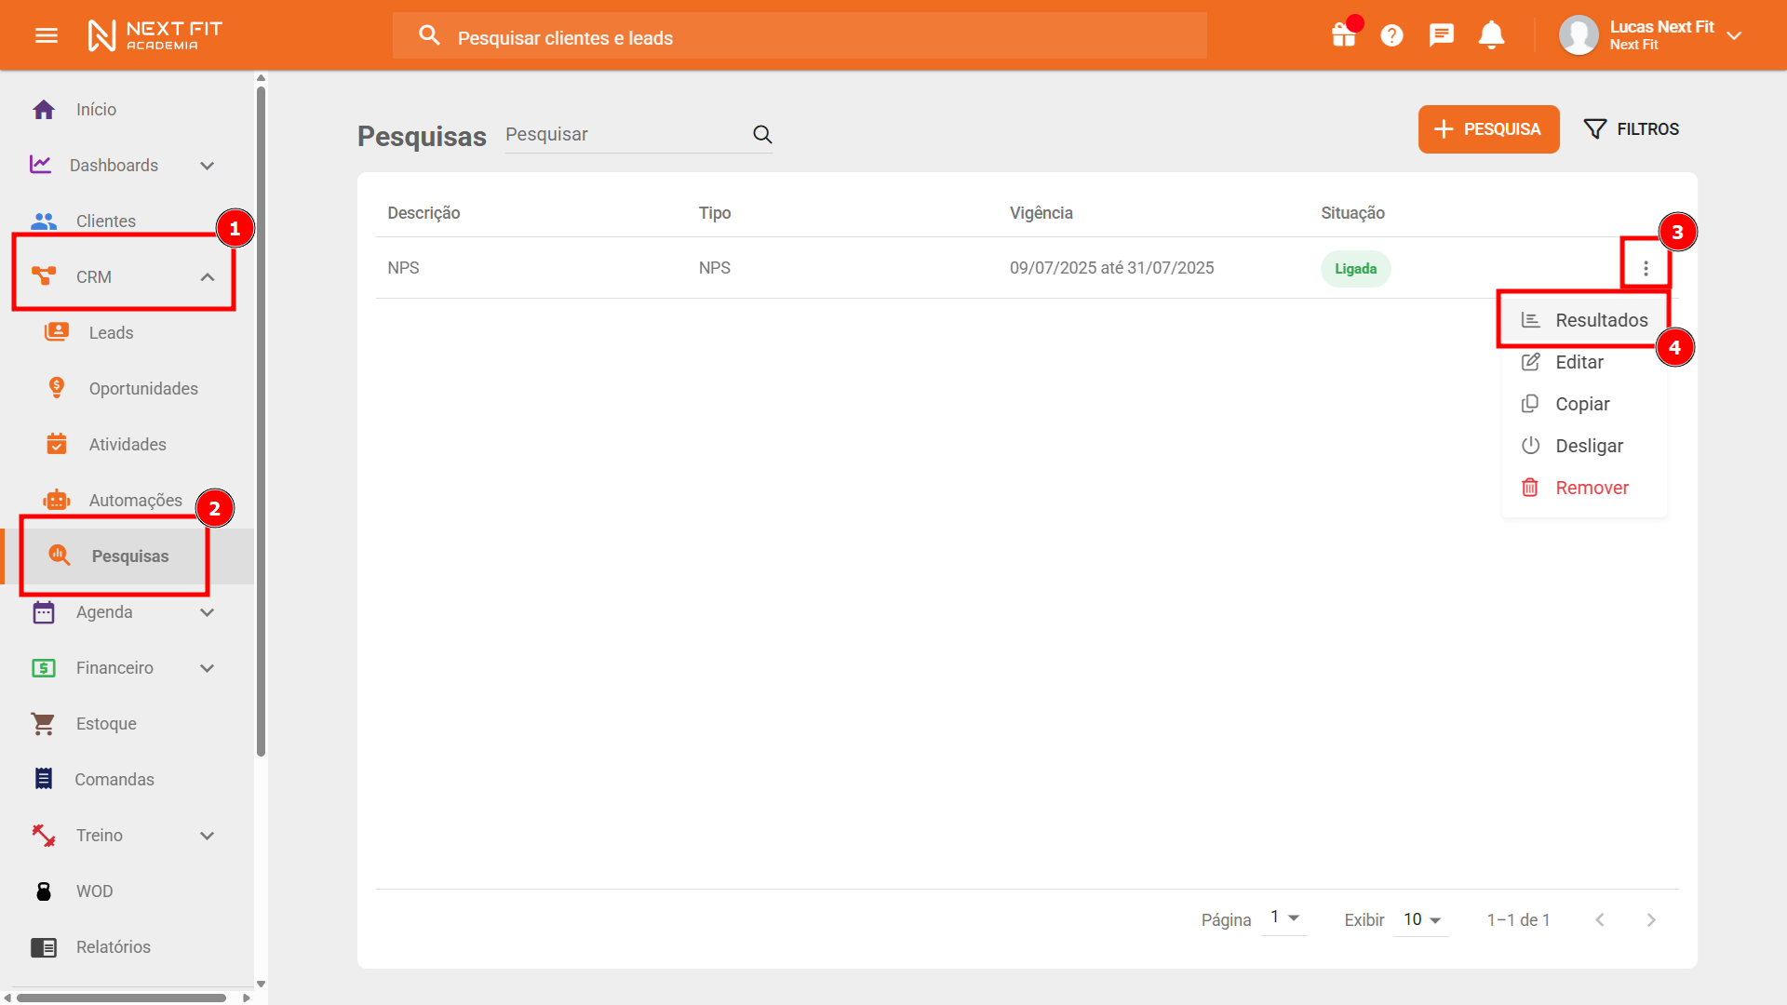Click the orange PESQUISA add button
1787x1005 pixels.
click(1488, 129)
